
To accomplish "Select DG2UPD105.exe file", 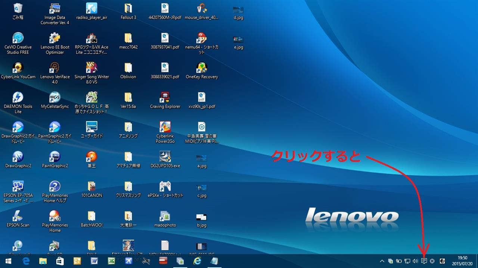I will coord(165,160).
